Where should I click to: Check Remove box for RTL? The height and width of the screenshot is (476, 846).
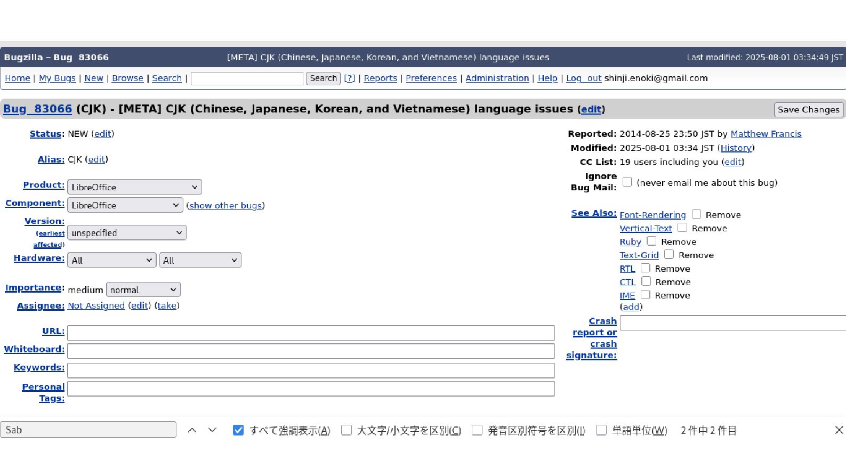646,268
